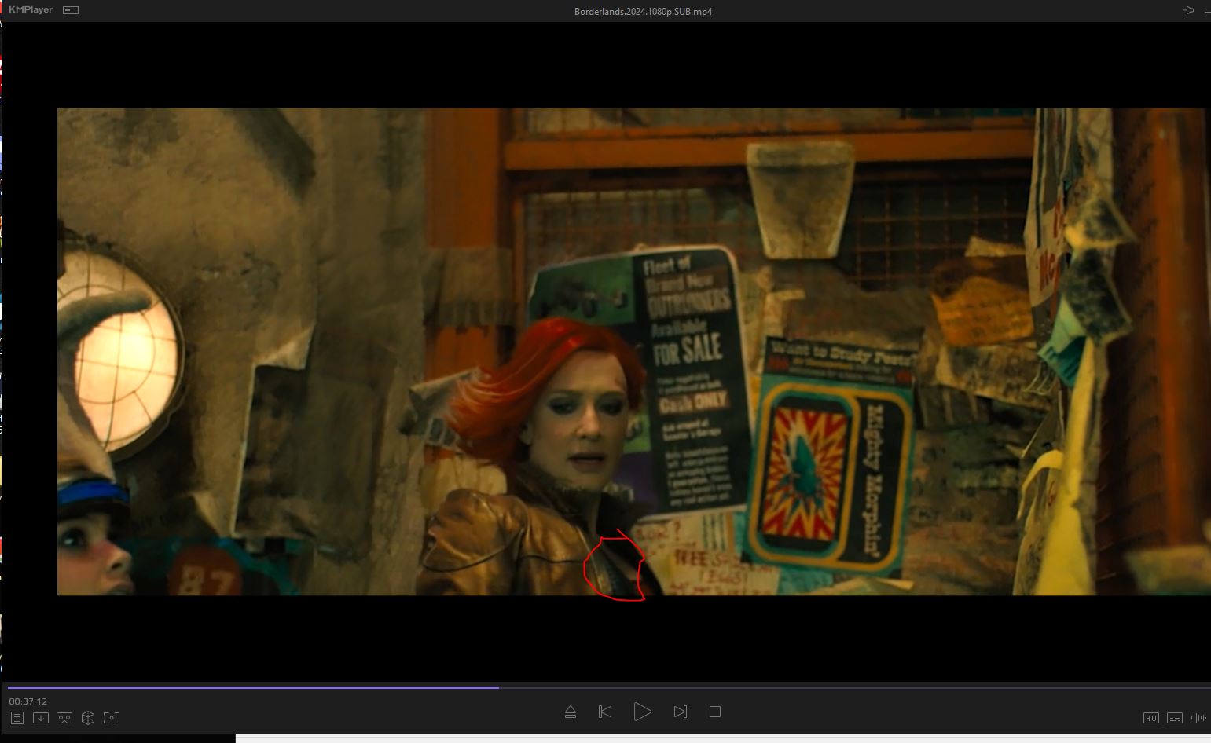Click the stop playback button
This screenshot has height=743, width=1211.
pos(714,712)
